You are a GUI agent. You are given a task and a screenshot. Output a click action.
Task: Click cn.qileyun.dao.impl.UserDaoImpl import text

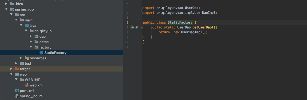(x=186, y=13)
